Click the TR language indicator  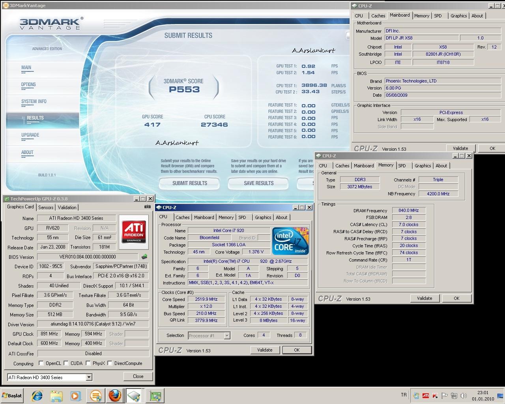point(404,395)
